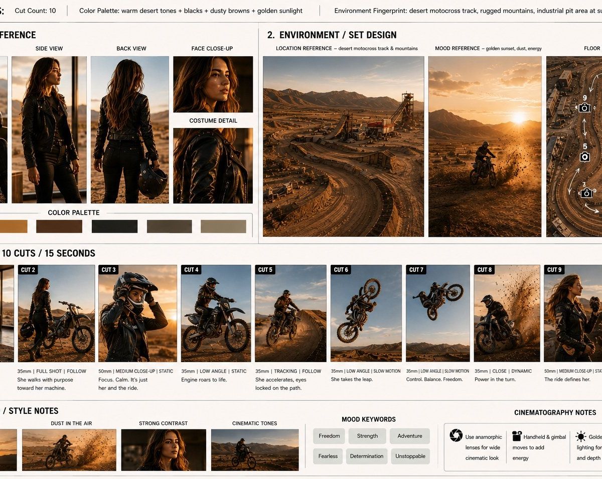Screen dimensions: 602x479
Task: Click '35mm | TRACKING | FOLLOW' spec text
Action: coord(288,371)
